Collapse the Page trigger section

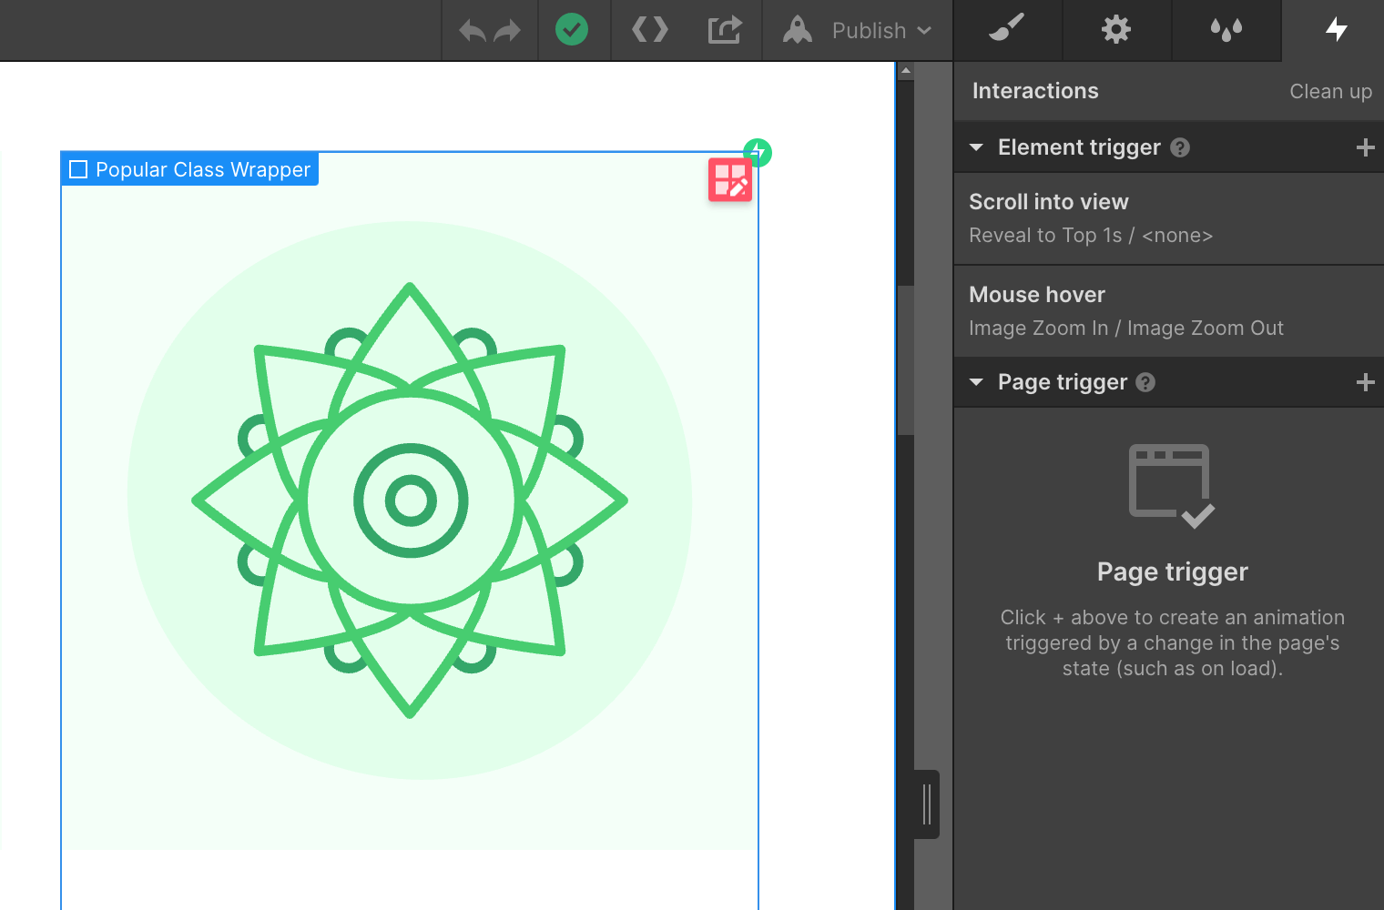click(977, 382)
